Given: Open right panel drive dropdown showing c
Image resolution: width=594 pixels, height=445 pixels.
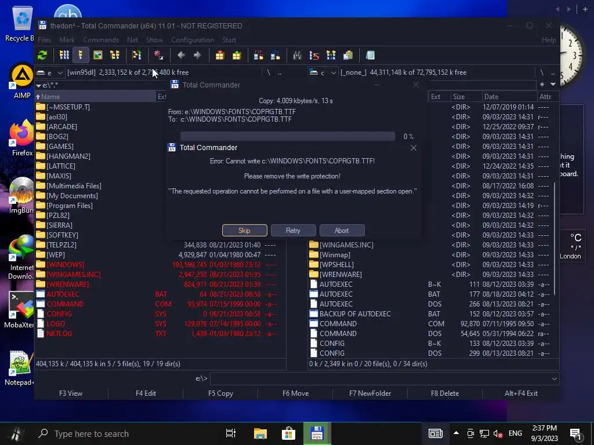Looking at the screenshot, I should pyautogui.click(x=323, y=72).
